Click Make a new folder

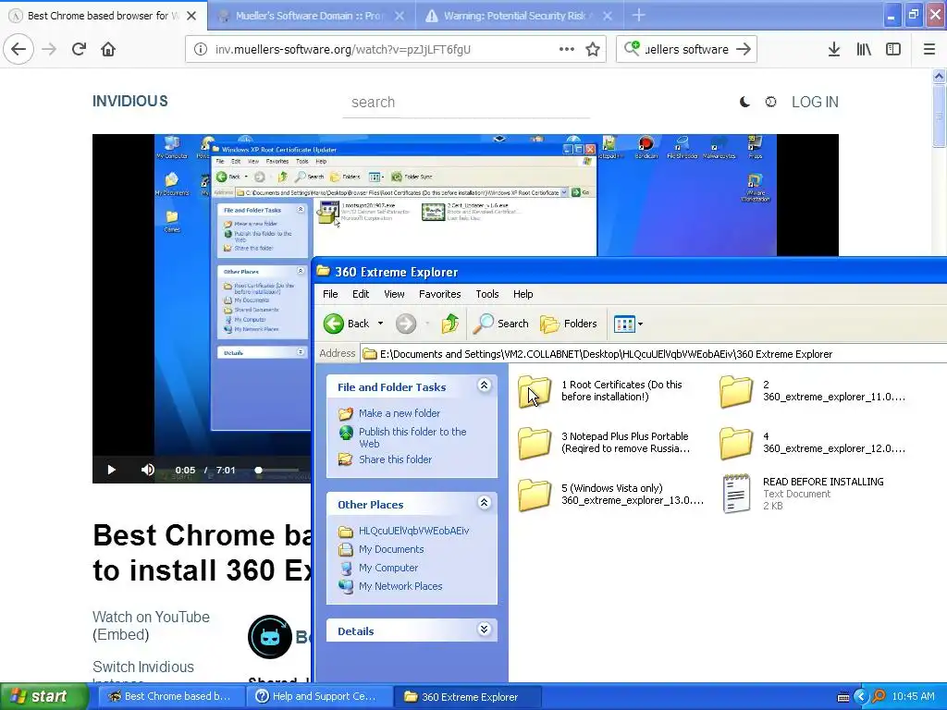pos(400,413)
